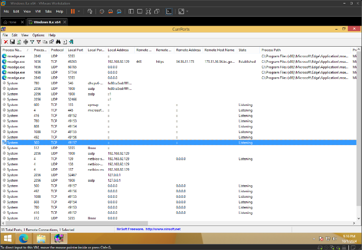Sort by the Protocol column header
The image size is (362, 250).
(57, 50)
